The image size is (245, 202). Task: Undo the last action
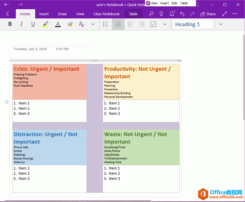click(182, 14)
